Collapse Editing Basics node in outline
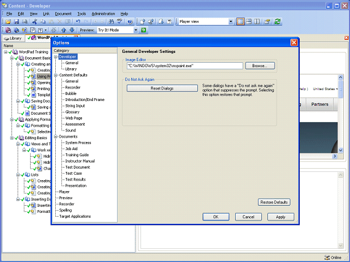The image size is (350, 262). tap(11, 138)
